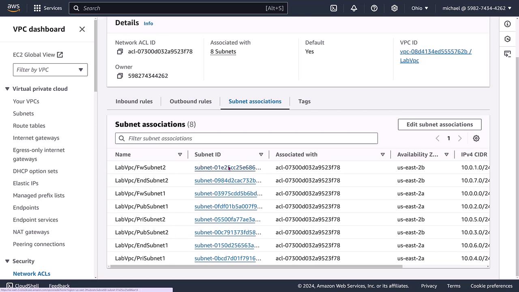Open the Ohio region dropdown
The image size is (519, 292).
pos(420,8)
